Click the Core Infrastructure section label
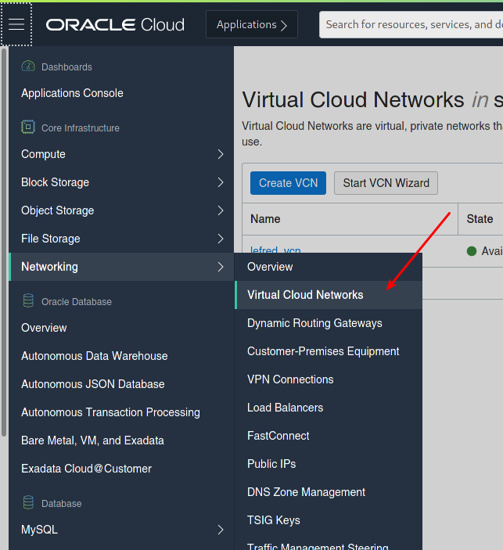The height and width of the screenshot is (550, 503). pyautogui.click(x=81, y=128)
